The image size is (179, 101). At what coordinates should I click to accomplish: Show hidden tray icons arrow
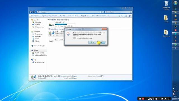(174, 88)
